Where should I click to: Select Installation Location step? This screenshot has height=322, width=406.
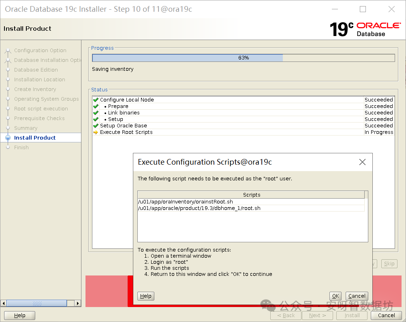click(40, 80)
